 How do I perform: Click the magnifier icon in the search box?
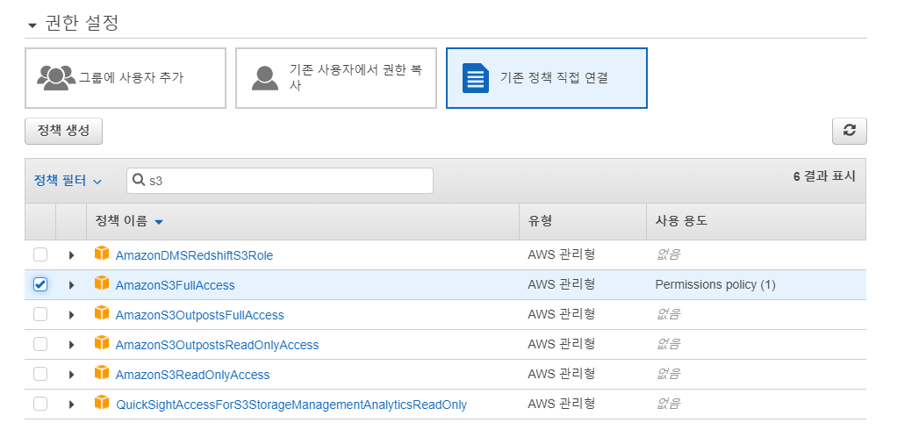click(139, 180)
